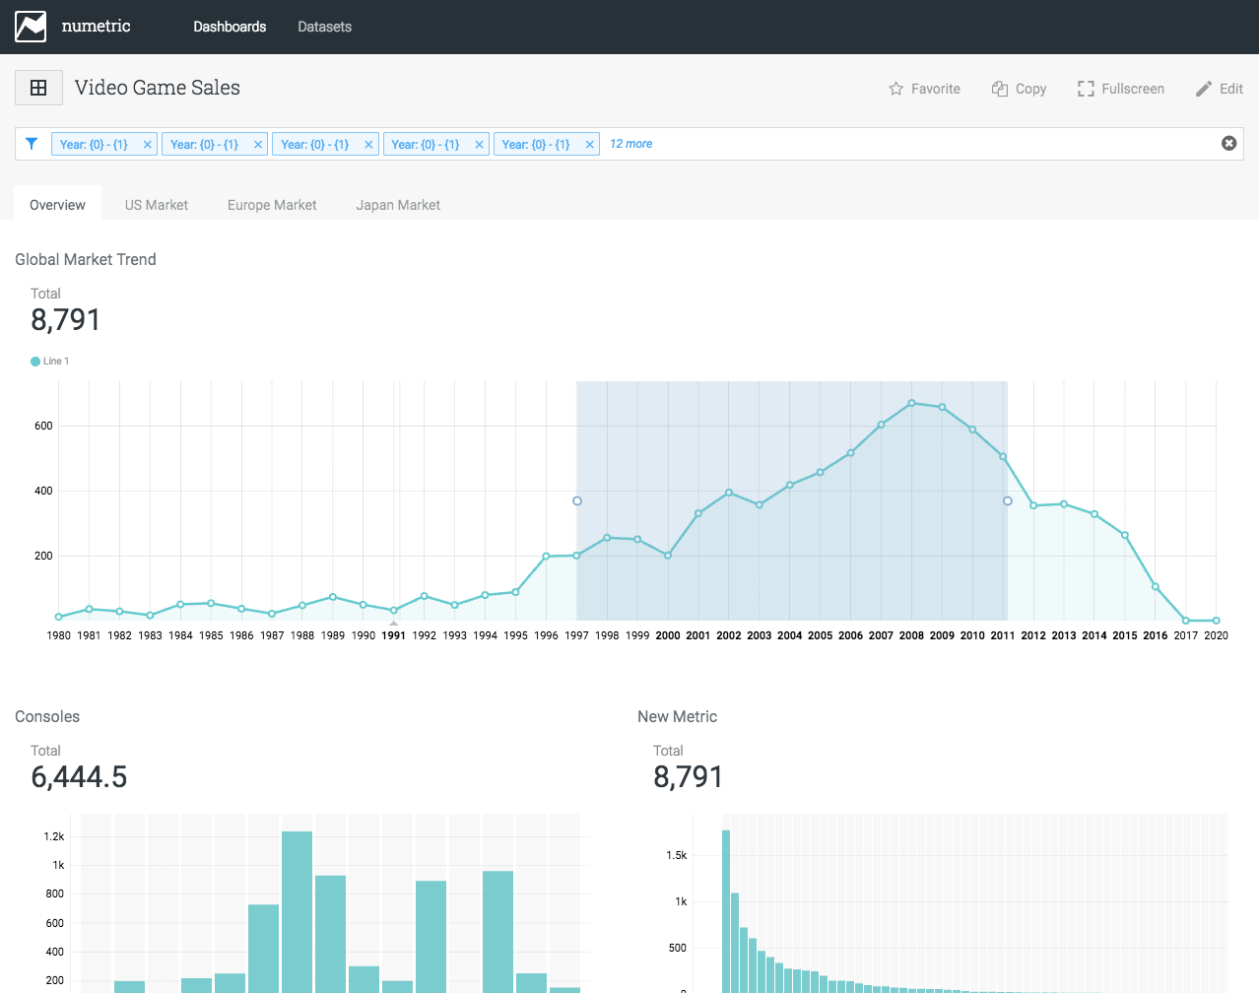Click the Global Market Trend heading
The image size is (1259, 993).
pos(86,259)
